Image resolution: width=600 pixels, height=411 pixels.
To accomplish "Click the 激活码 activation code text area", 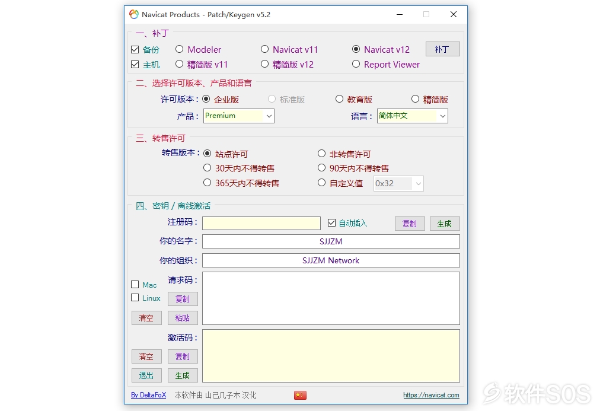I will tap(331, 356).
